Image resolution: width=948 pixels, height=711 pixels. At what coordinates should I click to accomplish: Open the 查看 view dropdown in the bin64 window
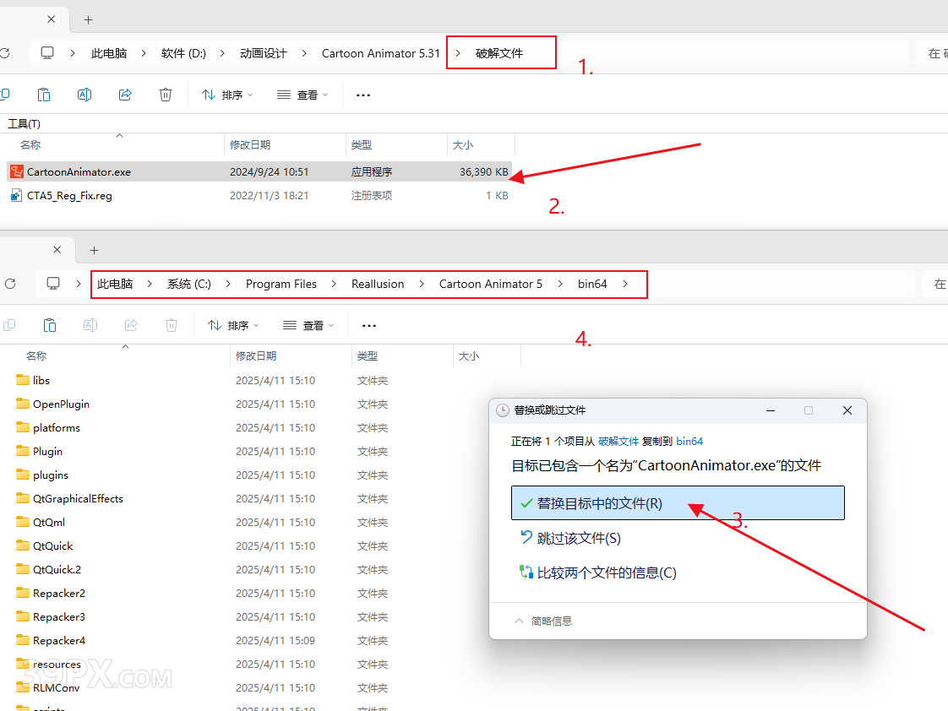point(308,325)
